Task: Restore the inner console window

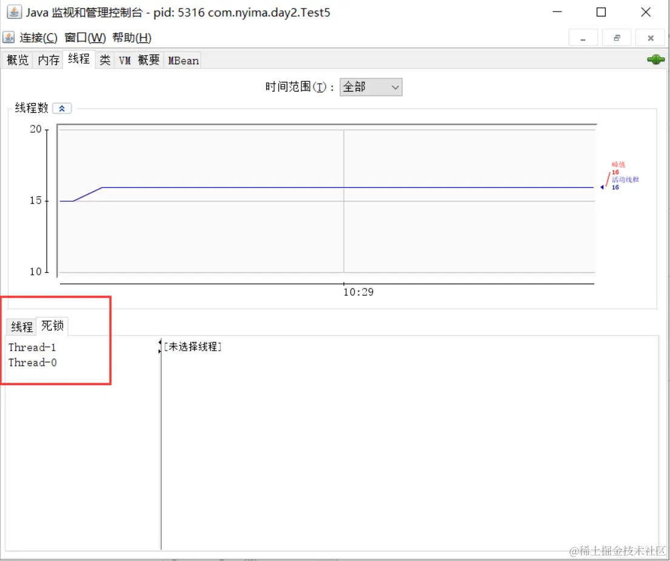Action: point(617,38)
